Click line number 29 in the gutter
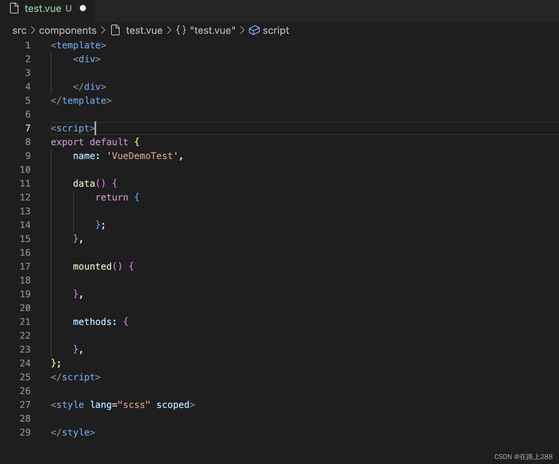This screenshot has height=464, width=559. click(x=25, y=433)
